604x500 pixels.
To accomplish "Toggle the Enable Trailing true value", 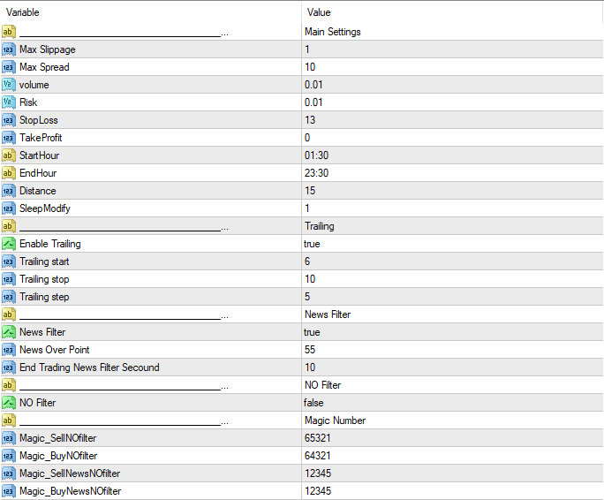I will coord(312,244).
